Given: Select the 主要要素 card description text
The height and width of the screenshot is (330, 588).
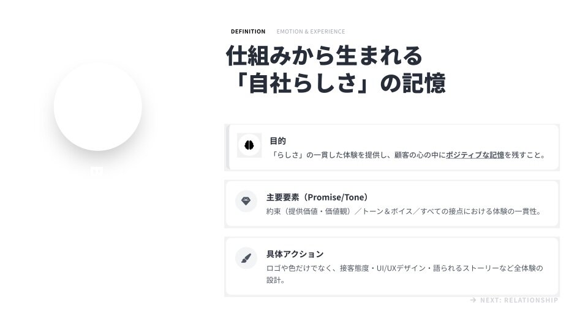Looking at the screenshot, I should [x=404, y=211].
